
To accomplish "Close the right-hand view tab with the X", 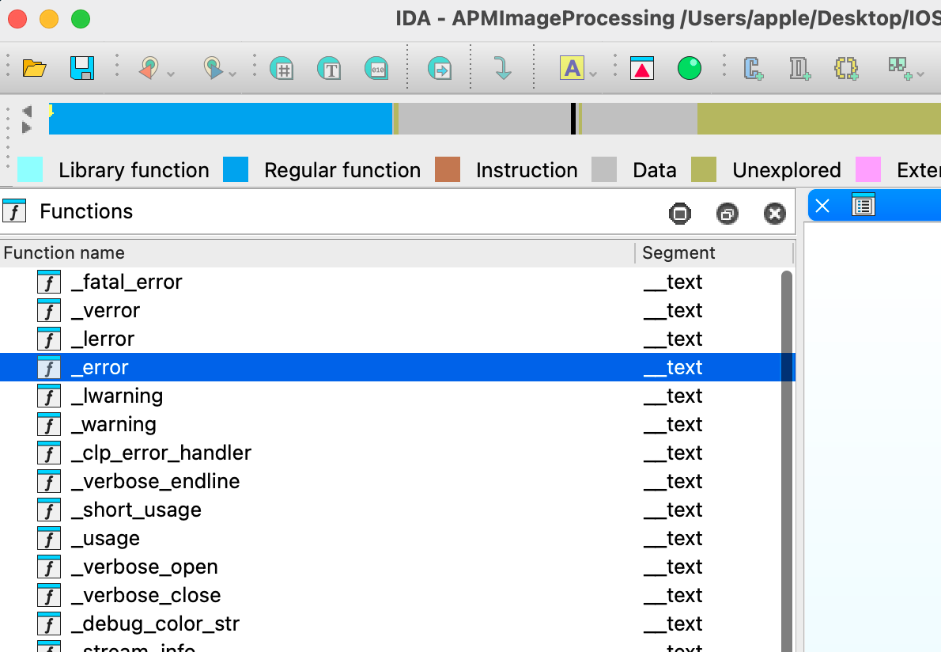I will click(x=822, y=206).
